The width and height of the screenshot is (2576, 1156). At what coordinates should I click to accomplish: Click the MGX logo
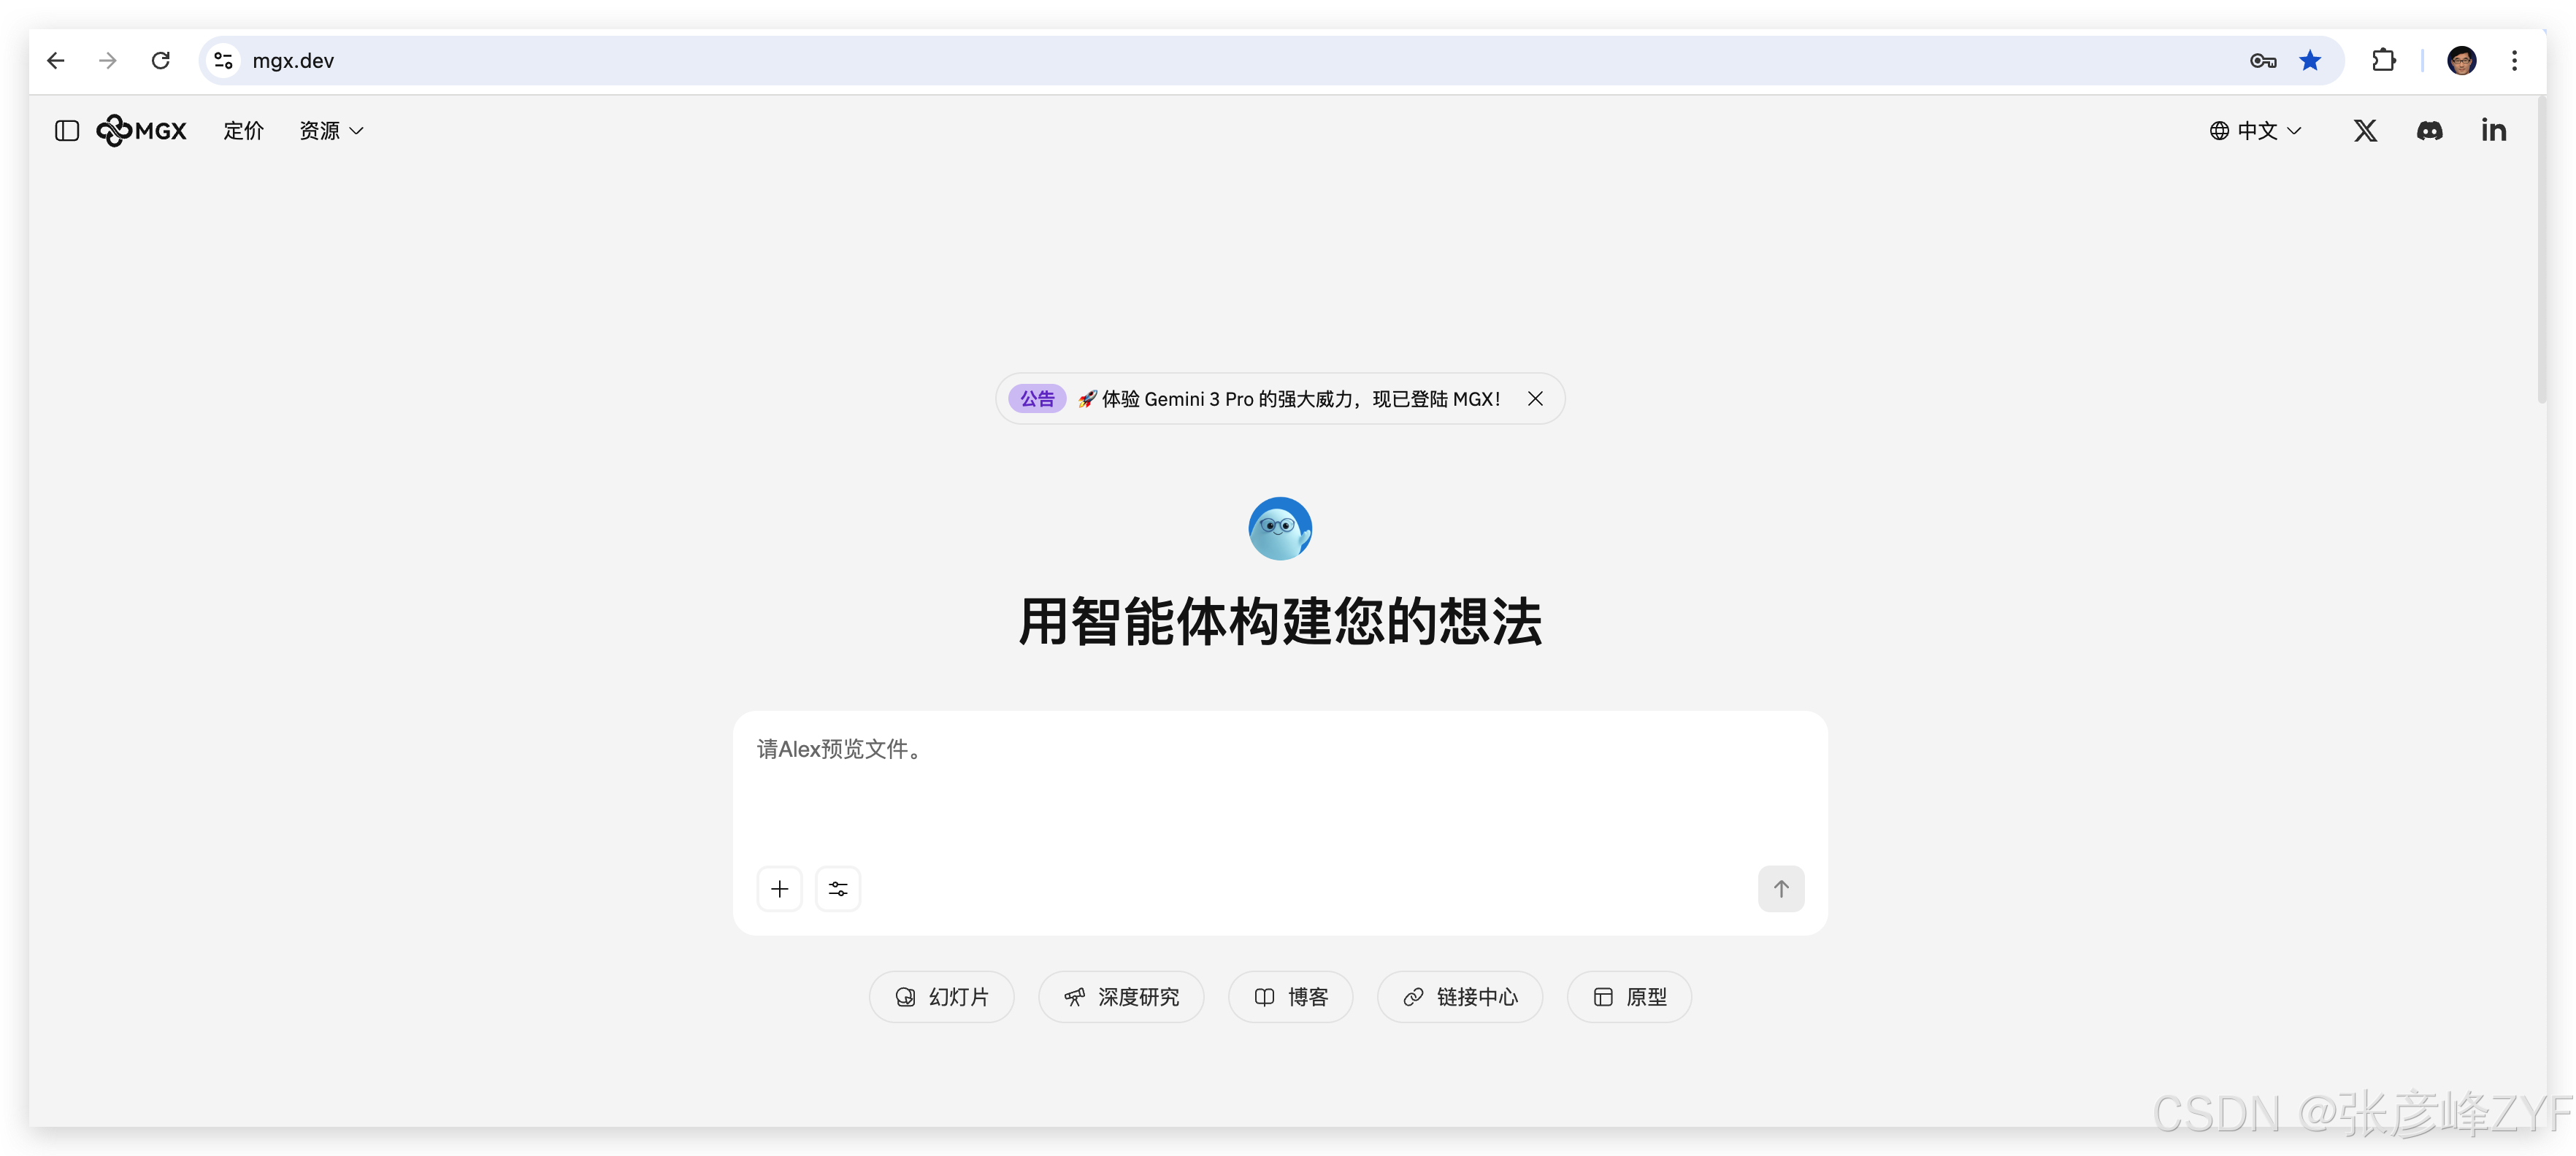(x=142, y=131)
